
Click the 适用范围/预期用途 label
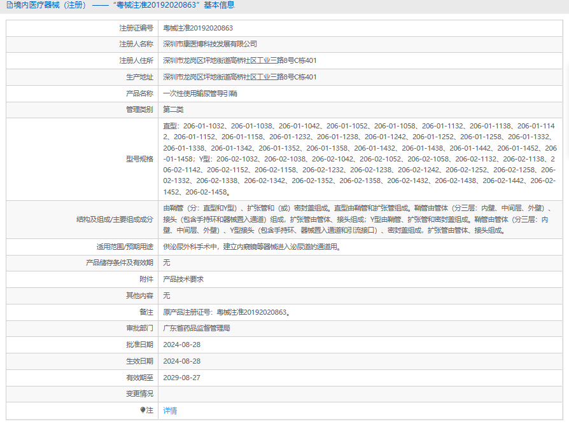(125, 247)
